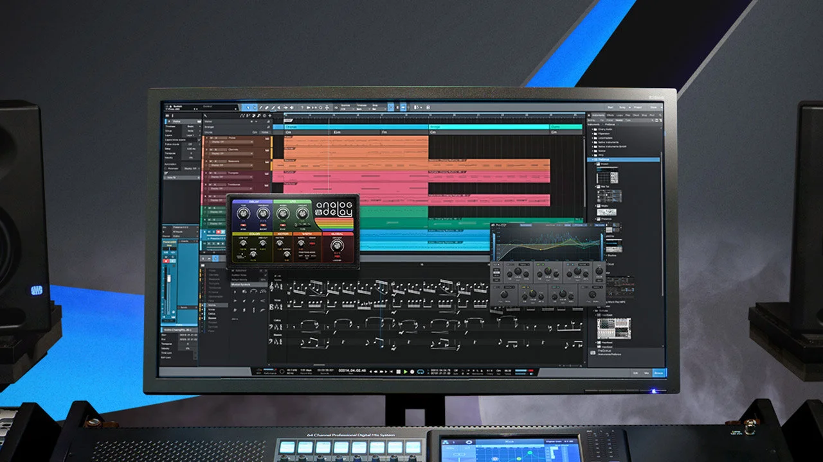
Task: Toggle the Layers follow events checkbox
Action: tap(199, 140)
